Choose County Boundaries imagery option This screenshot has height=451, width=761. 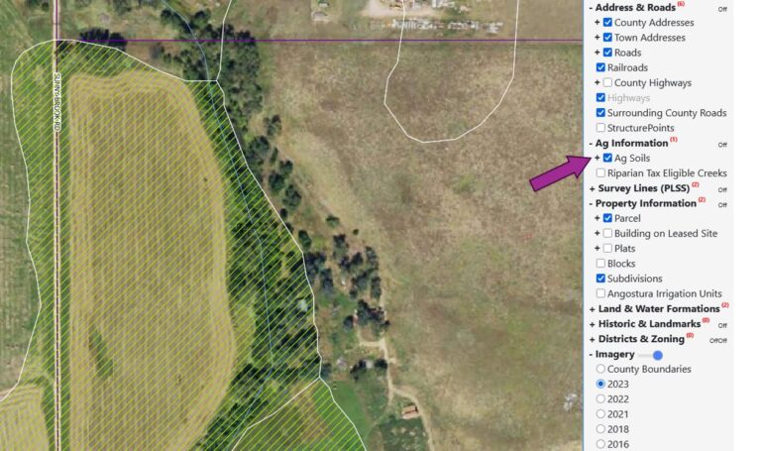tap(600, 369)
